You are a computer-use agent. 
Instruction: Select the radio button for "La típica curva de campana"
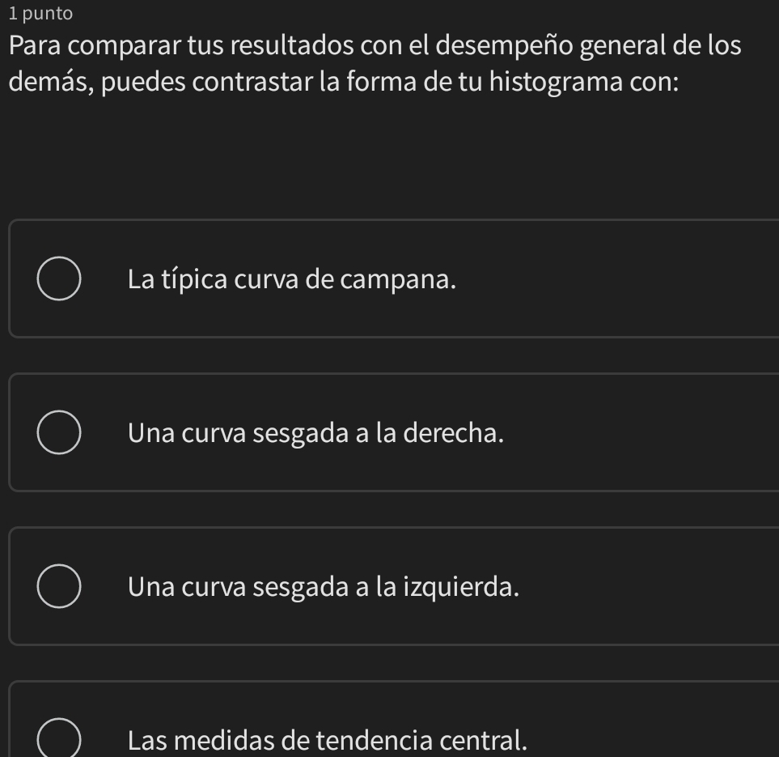tap(58, 279)
